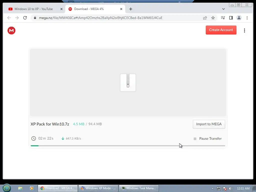Show hidden system tray icons

(x=212, y=188)
